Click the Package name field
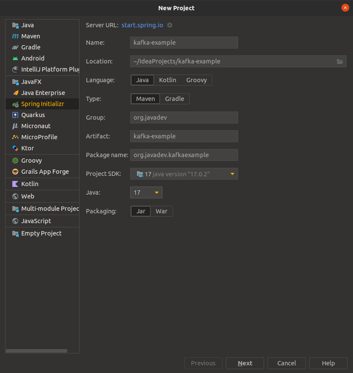353x373 pixels. pos(184,155)
